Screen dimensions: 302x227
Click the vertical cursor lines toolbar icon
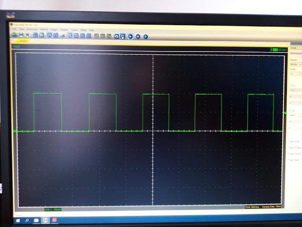83,36
